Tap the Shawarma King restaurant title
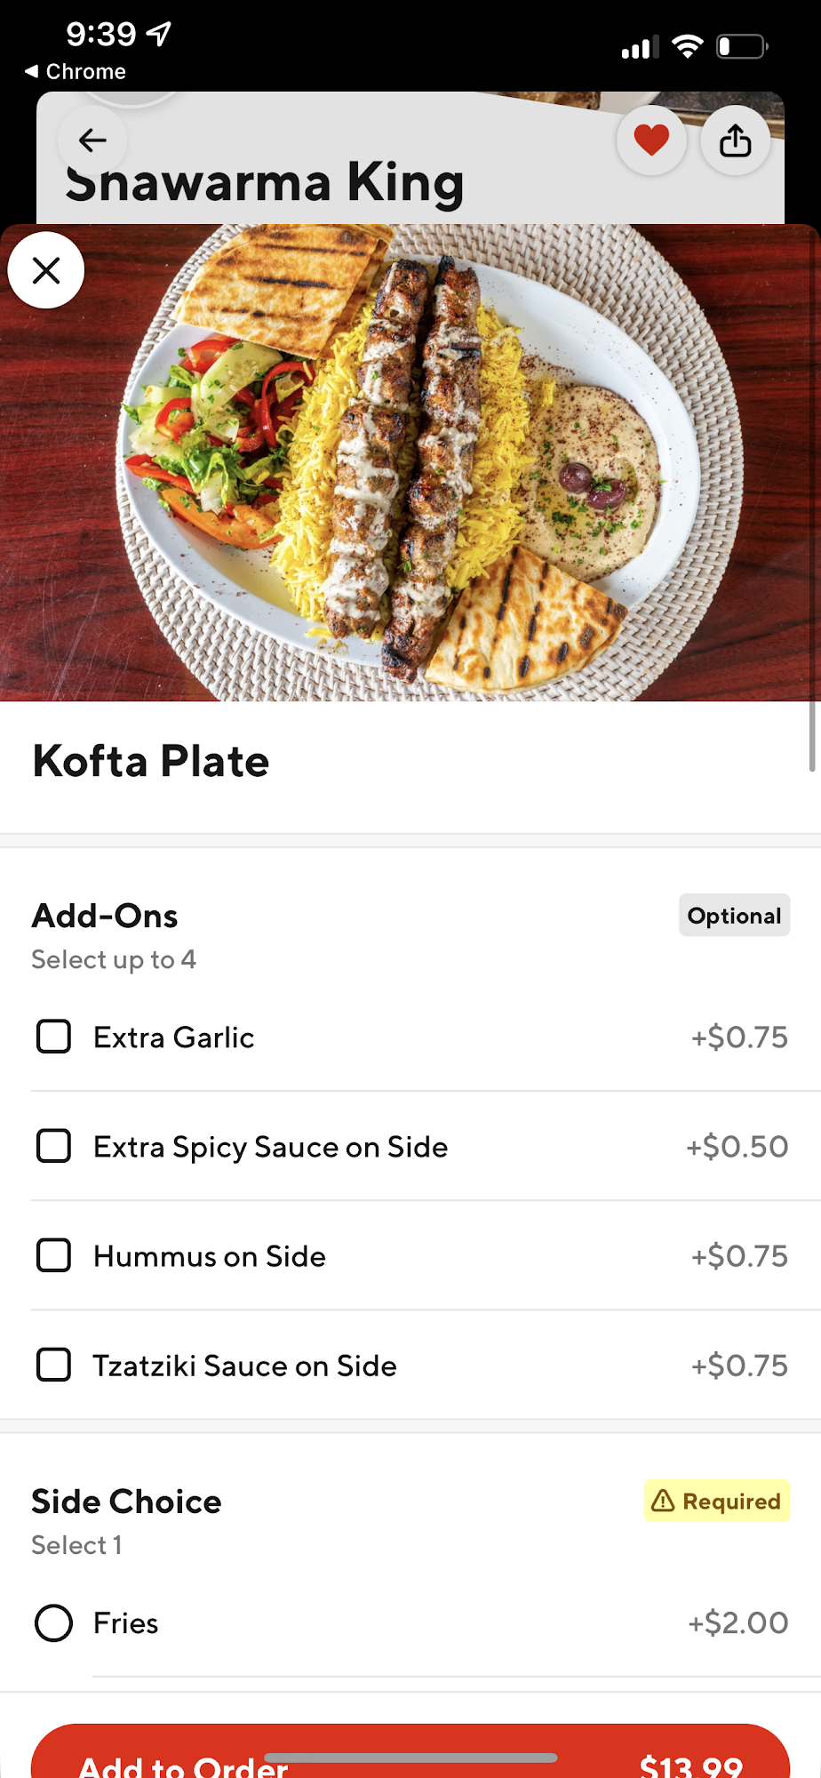The image size is (821, 1778). tap(265, 184)
